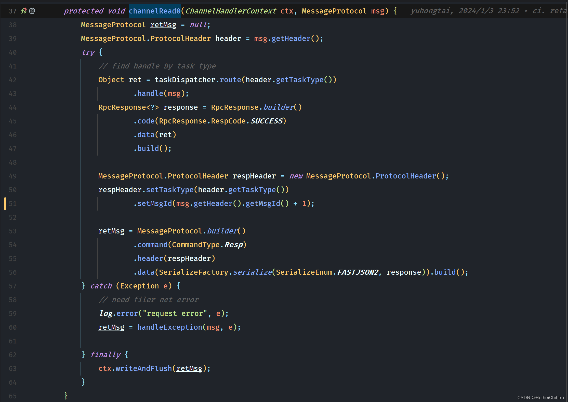Click the @ annotation gutter icon
The image size is (568, 402).
32,11
